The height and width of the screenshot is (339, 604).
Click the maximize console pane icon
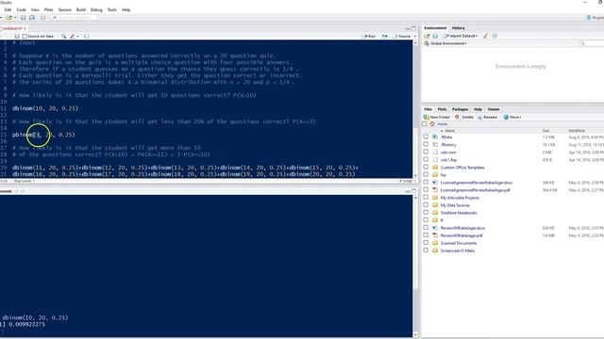pyautogui.click(x=414, y=190)
